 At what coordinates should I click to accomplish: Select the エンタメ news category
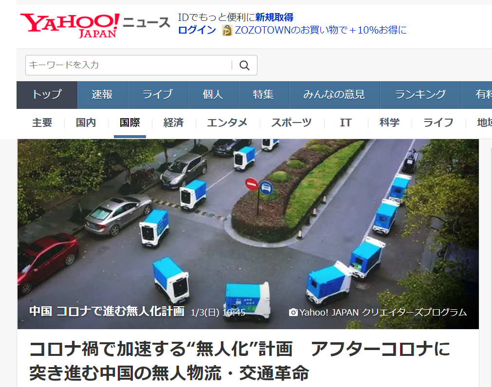tap(227, 123)
